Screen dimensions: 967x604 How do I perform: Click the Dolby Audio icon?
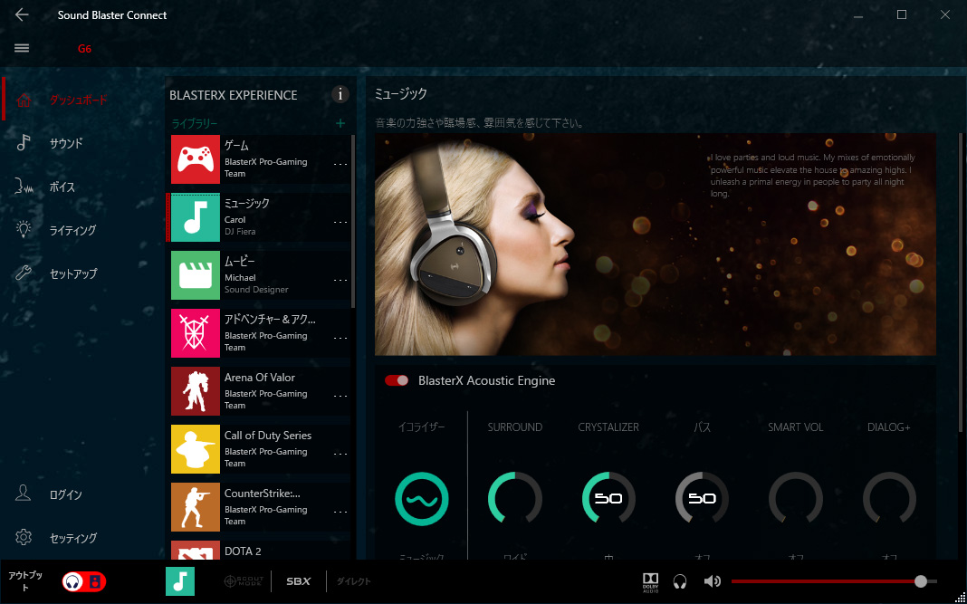(651, 581)
